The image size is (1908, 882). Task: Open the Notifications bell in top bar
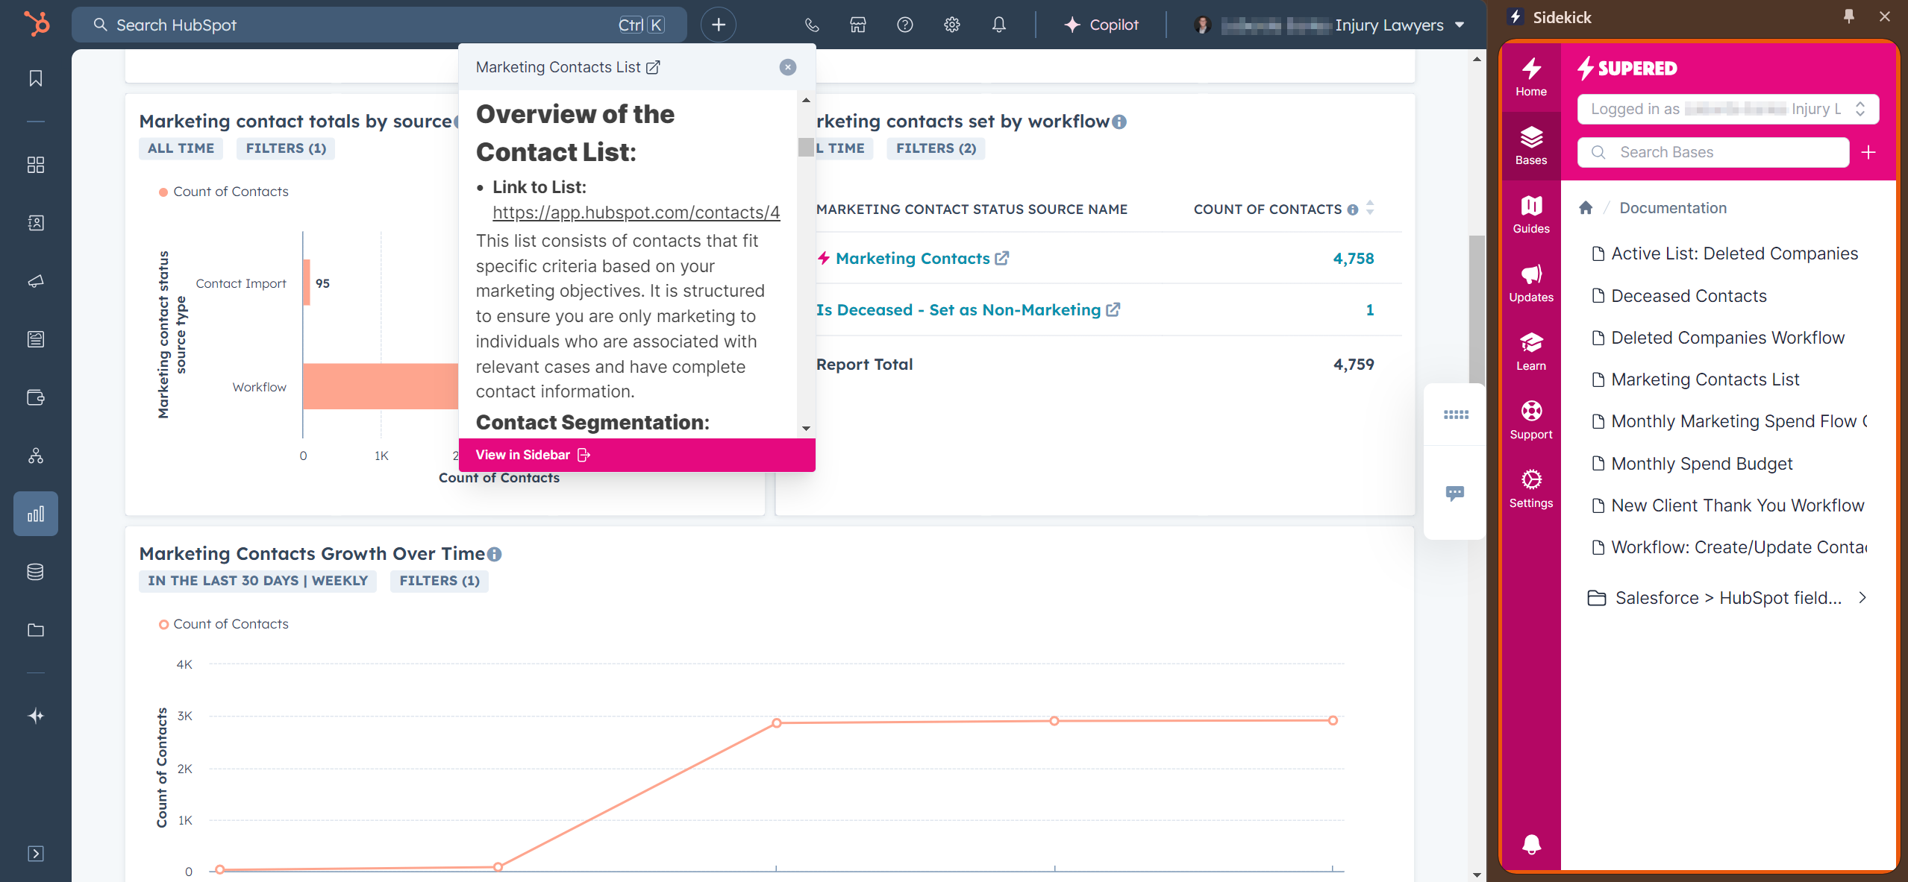[x=999, y=25]
